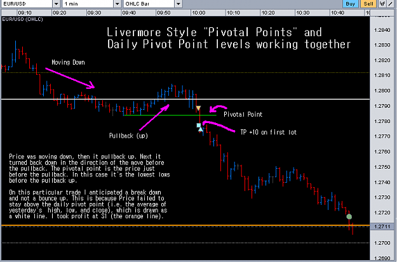Screen dimensions: 397x262
Task: Select the line drawing tool icon
Action: pos(391,4)
